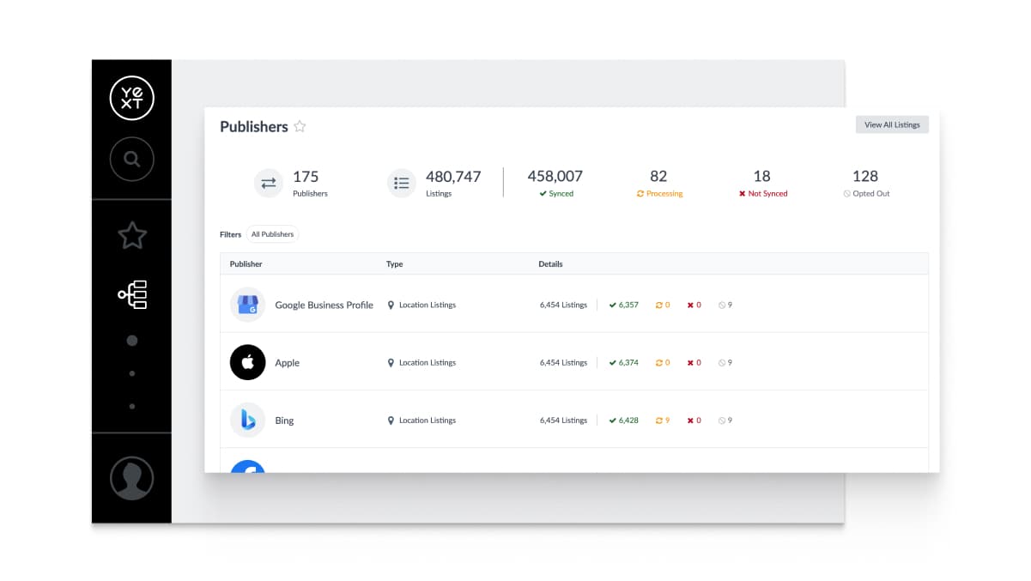This screenshot has height=581, width=1031.
Task: Click the Apple publisher logo
Action: pyautogui.click(x=248, y=362)
